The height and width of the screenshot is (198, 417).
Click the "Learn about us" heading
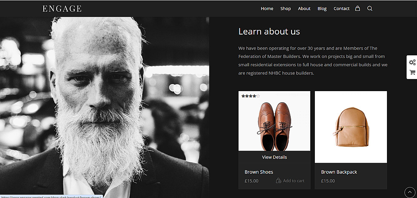(269, 32)
